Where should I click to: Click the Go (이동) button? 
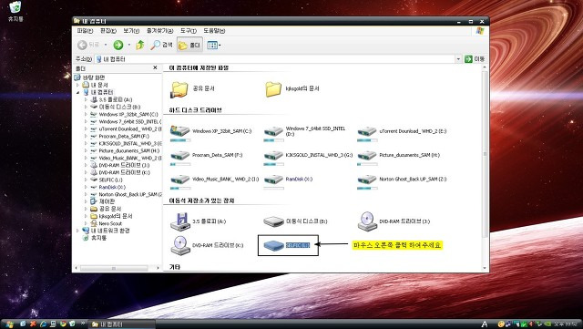coord(475,59)
